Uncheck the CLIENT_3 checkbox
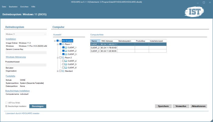This screenshot has height=122, width=213. (63, 54)
